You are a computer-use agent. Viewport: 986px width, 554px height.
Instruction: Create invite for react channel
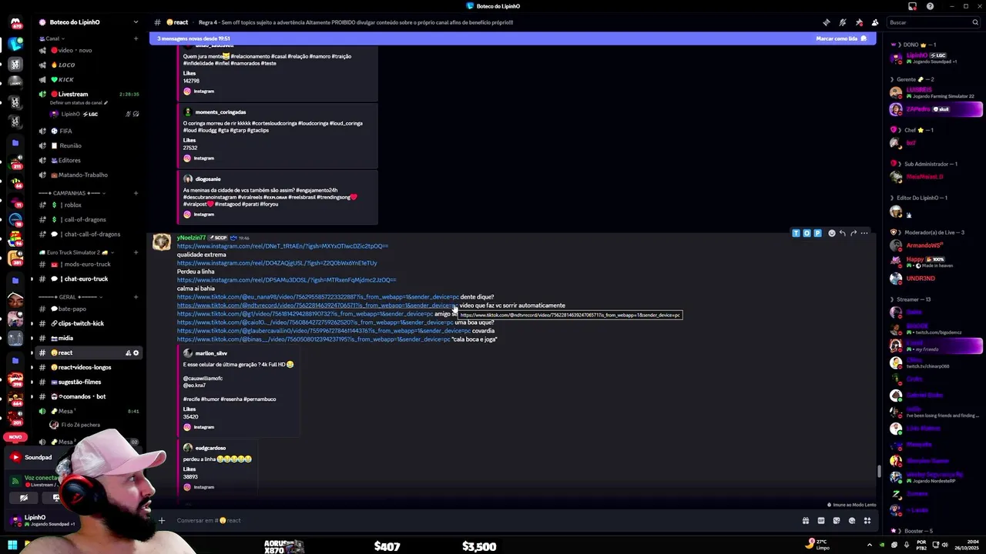click(127, 352)
